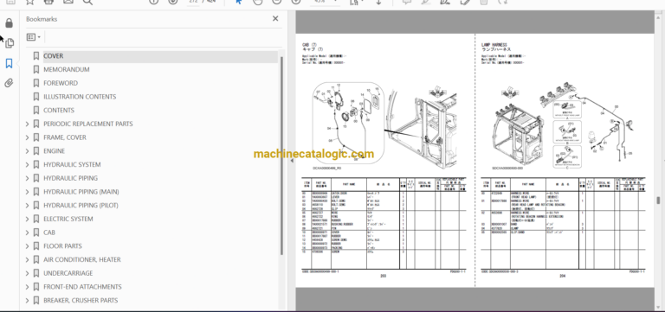Screen dimensions: 665x312
Task: Open the FLOOR PARTS bookmark label
Action: tap(62, 246)
